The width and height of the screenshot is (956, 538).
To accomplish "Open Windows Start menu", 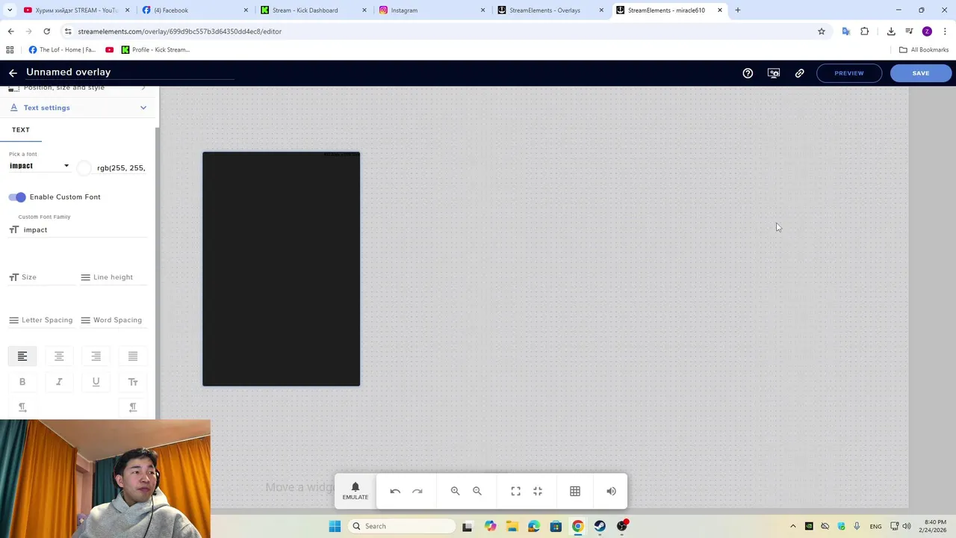I will tap(335, 526).
